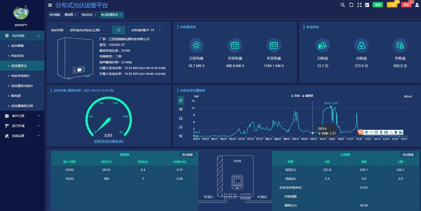
Task: Click the microphone icon on the Sogou input toolbar
Action: (381, 132)
